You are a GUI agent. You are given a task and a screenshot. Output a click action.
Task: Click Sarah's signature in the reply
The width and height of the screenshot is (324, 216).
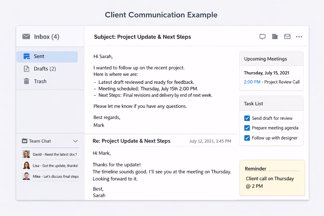99,195
